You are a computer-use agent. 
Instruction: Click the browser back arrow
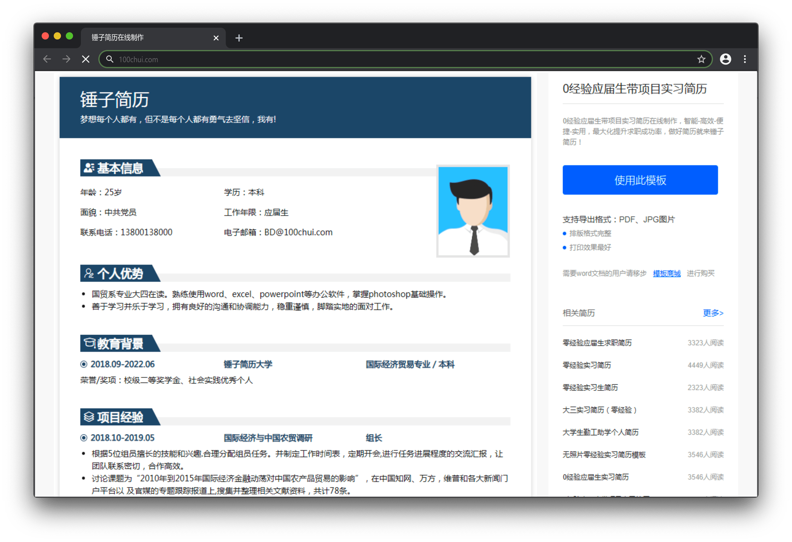(x=47, y=59)
